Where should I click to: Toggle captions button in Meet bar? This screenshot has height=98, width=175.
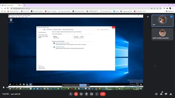81,94
